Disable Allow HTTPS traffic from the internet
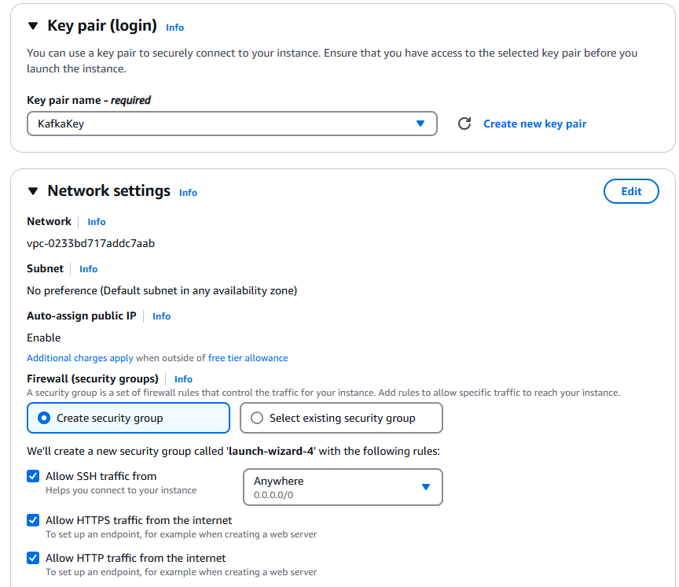679x587 pixels. pyautogui.click(x=33, y=520)
